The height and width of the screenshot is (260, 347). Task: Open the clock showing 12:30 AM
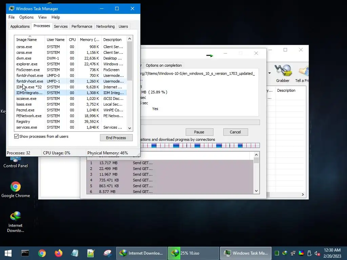pos(332,253)
